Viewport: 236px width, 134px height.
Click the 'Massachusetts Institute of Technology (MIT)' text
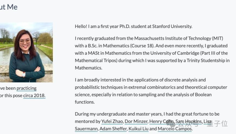(x=178, y=38)
